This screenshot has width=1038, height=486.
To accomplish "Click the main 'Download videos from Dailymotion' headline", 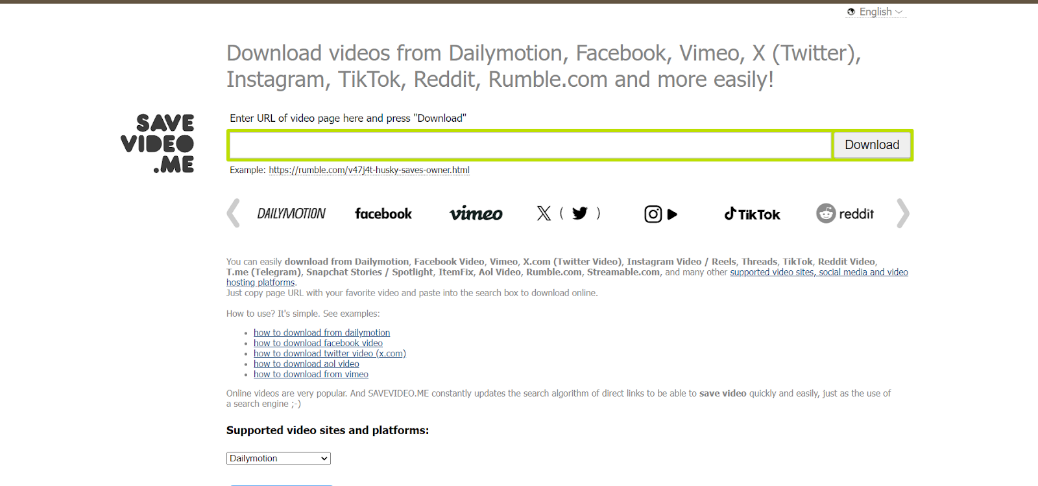I will pyautogui.click(x=544, y=66).
